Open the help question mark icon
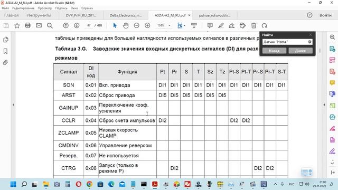The width and height of the screenshot is (338, 190). 309,15
